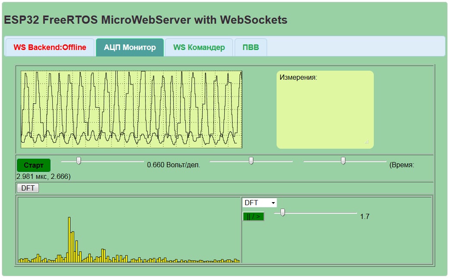Open the DFT mode dropdown

tap(259, 203)
